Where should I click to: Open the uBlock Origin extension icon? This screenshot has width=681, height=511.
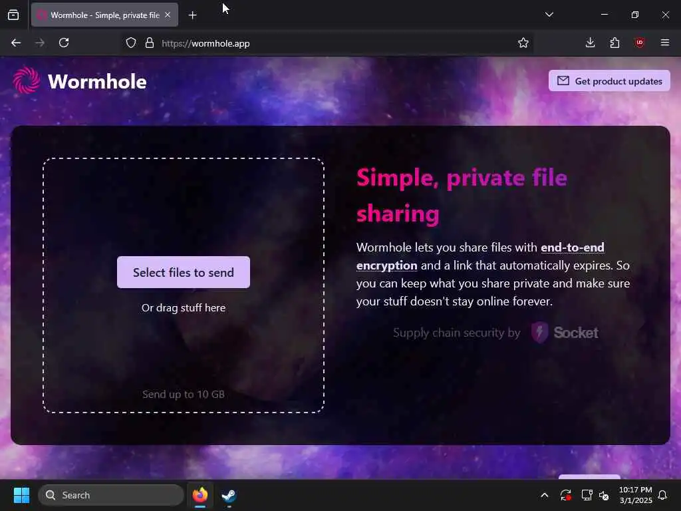(x=639, y=43)
